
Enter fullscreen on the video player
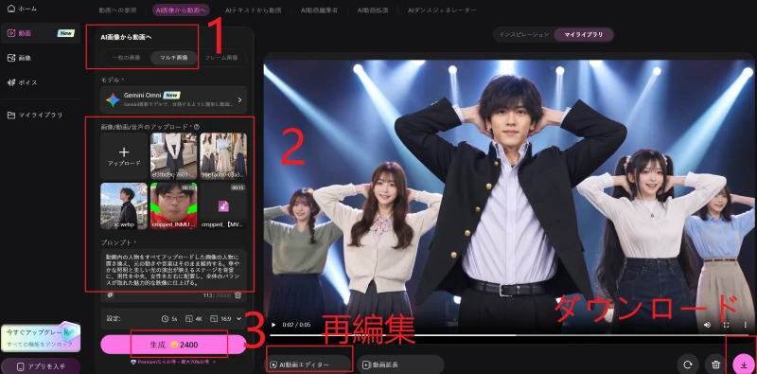[726, 325]
